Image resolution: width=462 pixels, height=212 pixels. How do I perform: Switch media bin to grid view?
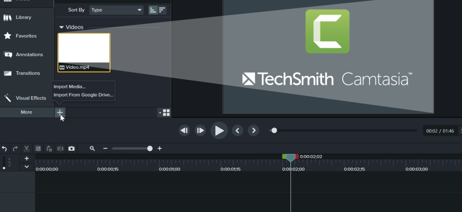[x=166, y=113]
